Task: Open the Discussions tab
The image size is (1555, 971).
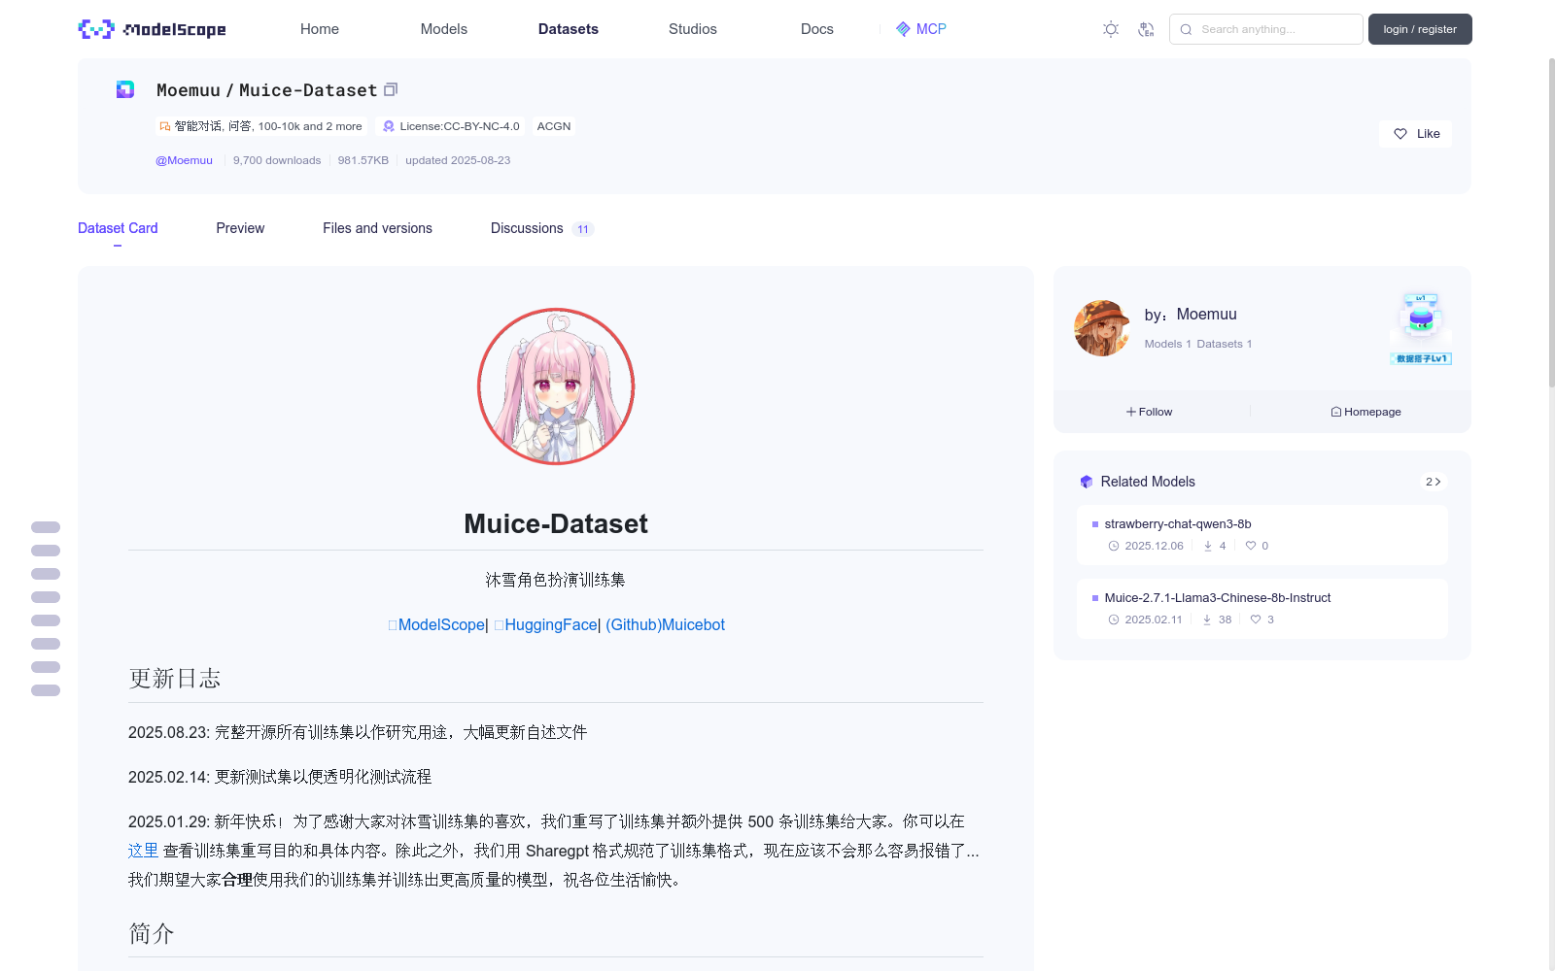Action: coord(526,228)
